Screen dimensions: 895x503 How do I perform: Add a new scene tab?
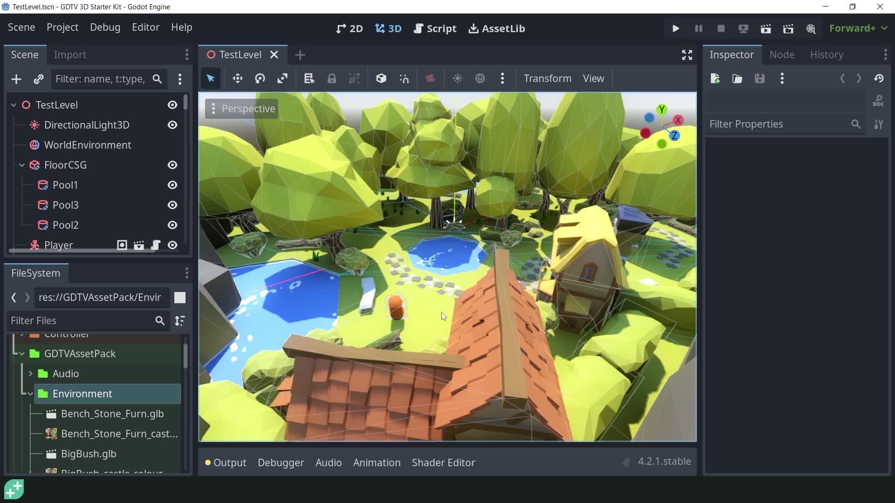[300, 55]
